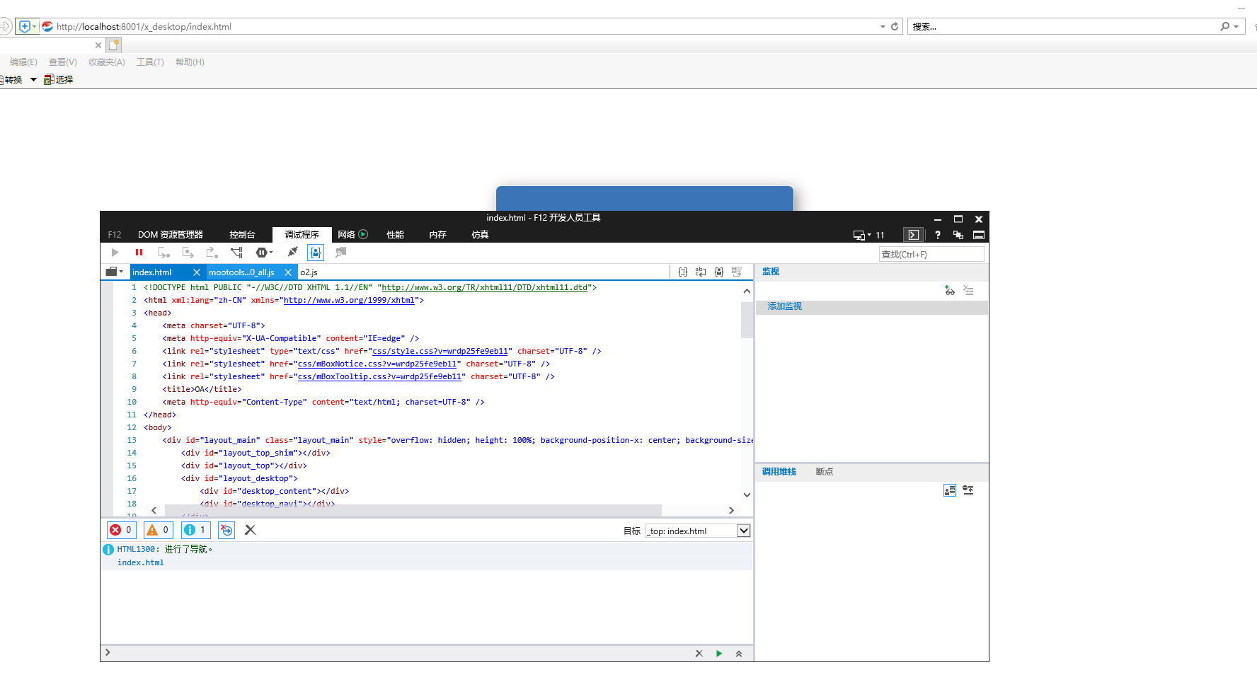Image resolution: width=1257 pixels, height=694 pixels.
Task: Expand the open document folder dropdown
Action: point(115,272)
